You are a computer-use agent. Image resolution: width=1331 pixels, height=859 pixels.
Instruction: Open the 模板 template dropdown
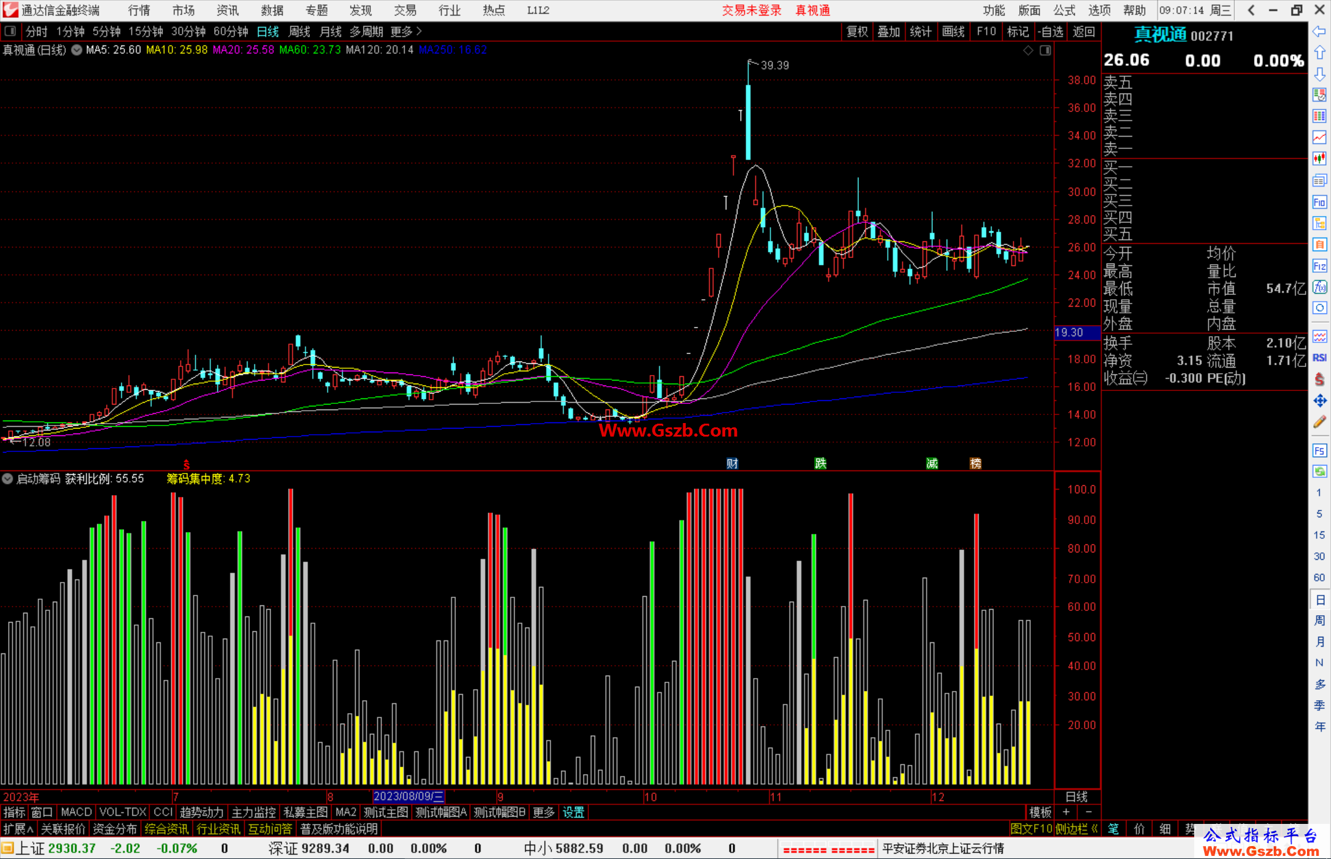(1040, 812)
